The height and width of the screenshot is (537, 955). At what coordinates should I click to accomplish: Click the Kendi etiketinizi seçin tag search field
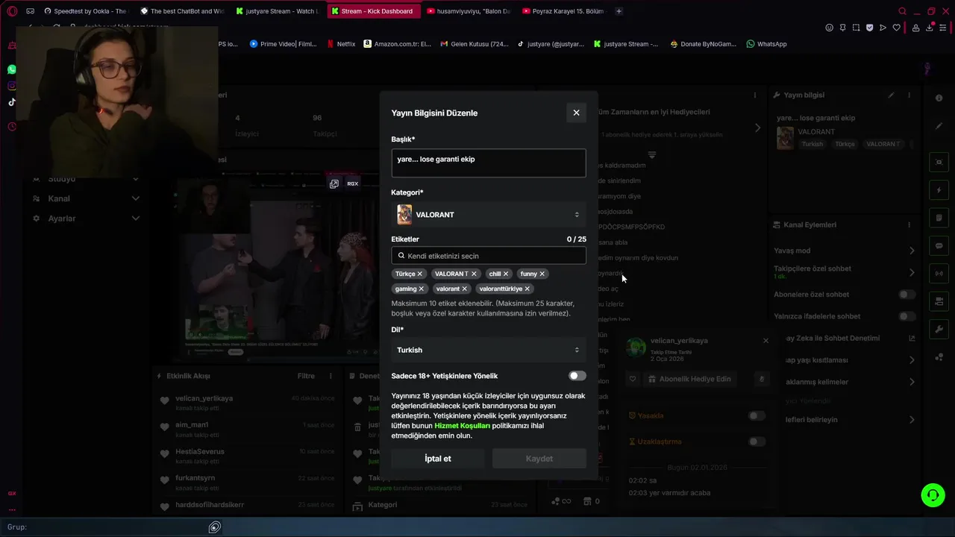[x=489, y=256]
